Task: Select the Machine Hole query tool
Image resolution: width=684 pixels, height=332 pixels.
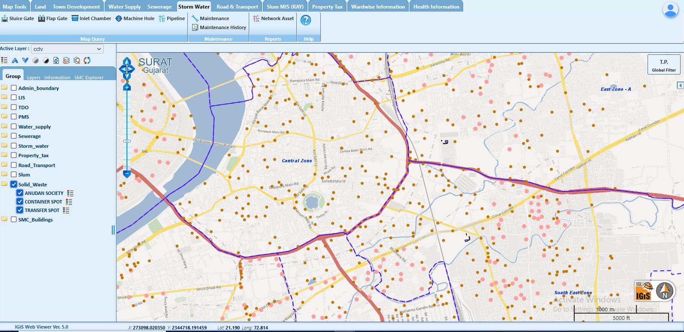Action: coord(135,18)
